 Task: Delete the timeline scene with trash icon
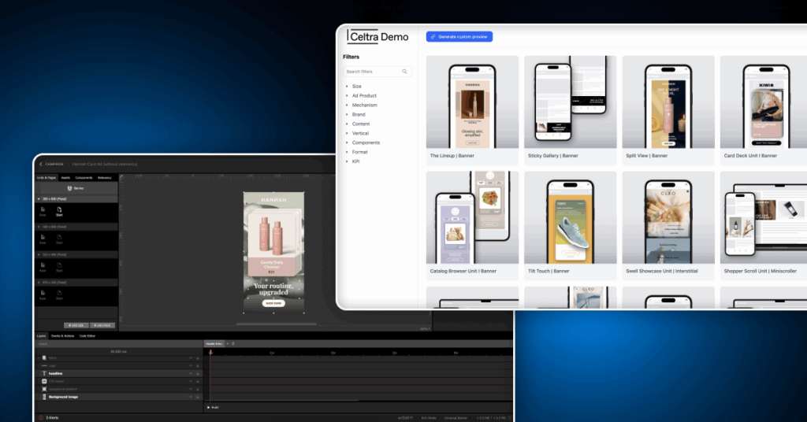click(233, 343)
